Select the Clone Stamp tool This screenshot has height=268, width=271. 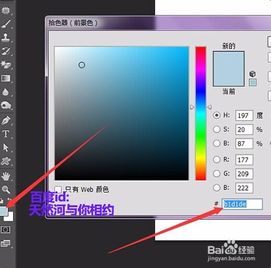(x=5, y=37)
